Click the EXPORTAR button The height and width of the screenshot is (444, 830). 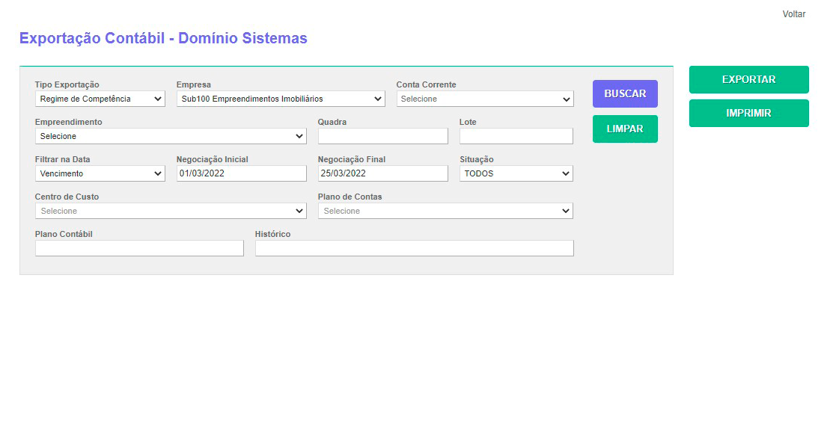point(748,79)
